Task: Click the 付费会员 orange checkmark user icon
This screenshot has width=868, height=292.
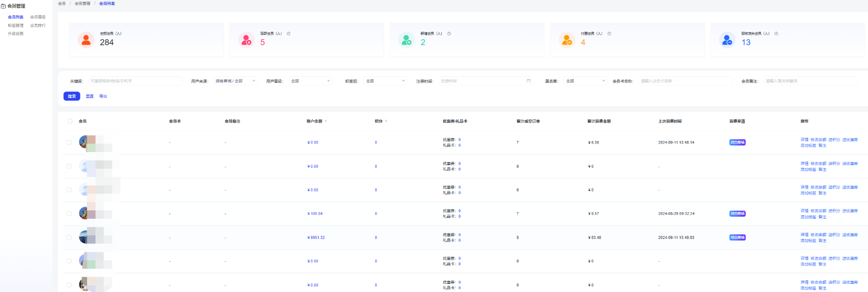Action: tap(567, 39)
